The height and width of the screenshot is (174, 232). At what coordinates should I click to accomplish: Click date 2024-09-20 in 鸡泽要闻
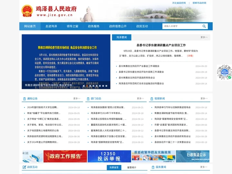click(201, 66)
